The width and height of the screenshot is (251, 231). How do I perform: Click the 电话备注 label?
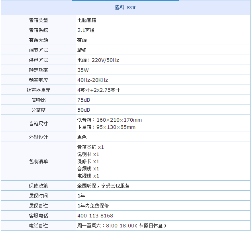(x=38, y=226)
